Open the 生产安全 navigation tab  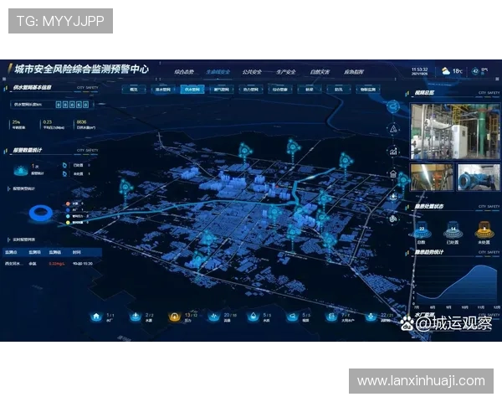tap(286, 72)
